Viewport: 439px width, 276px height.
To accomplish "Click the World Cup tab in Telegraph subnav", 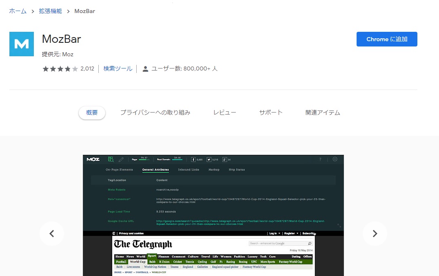I will [138, 262].
